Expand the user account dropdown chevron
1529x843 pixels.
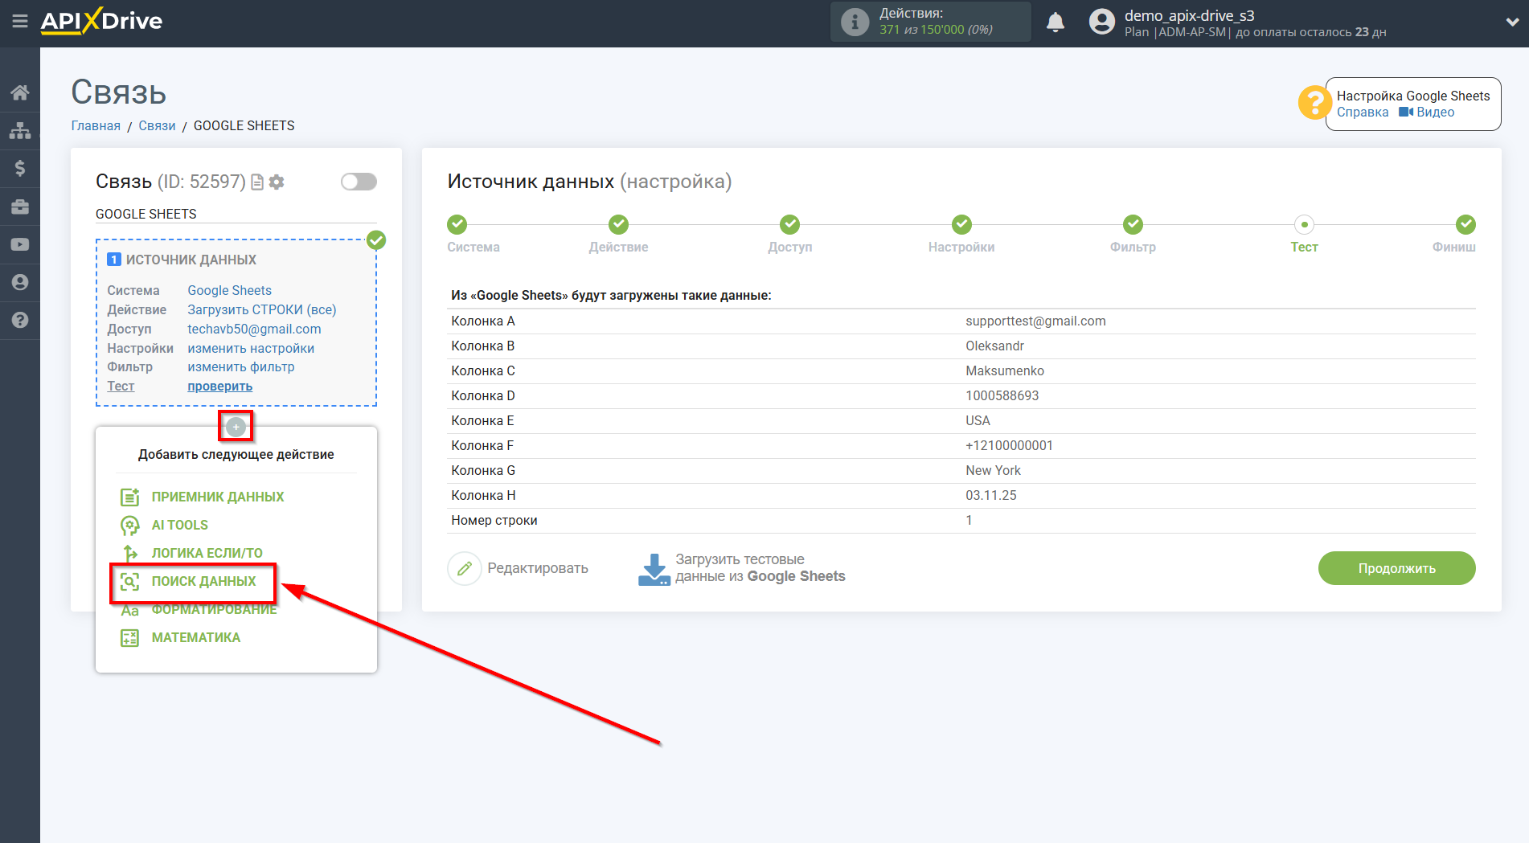(x=1511, y=23)
